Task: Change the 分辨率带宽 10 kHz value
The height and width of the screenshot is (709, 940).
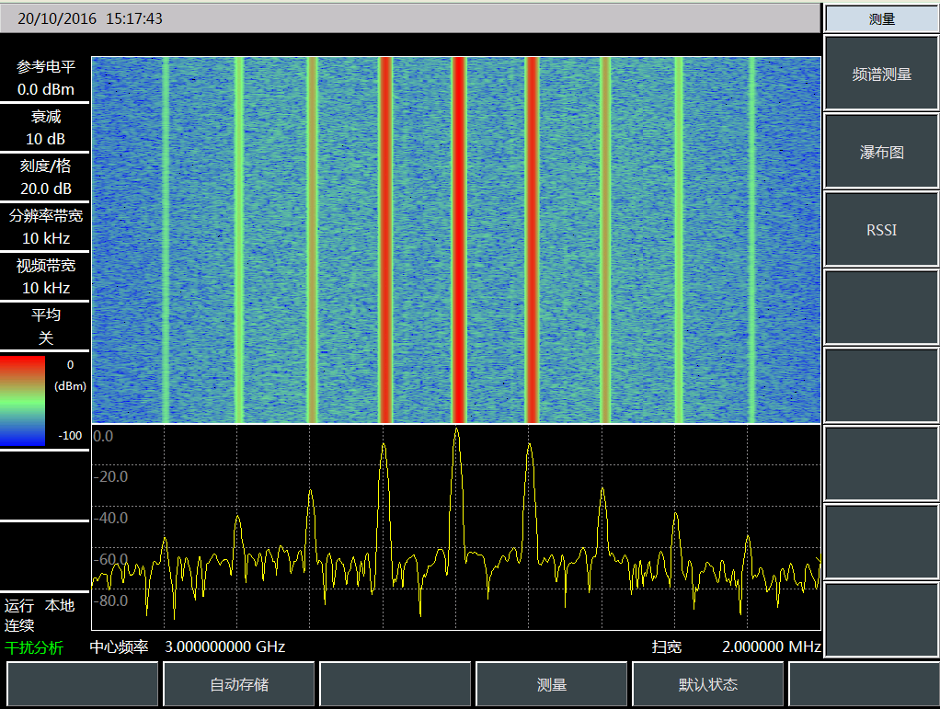Action: pos(45,227)
